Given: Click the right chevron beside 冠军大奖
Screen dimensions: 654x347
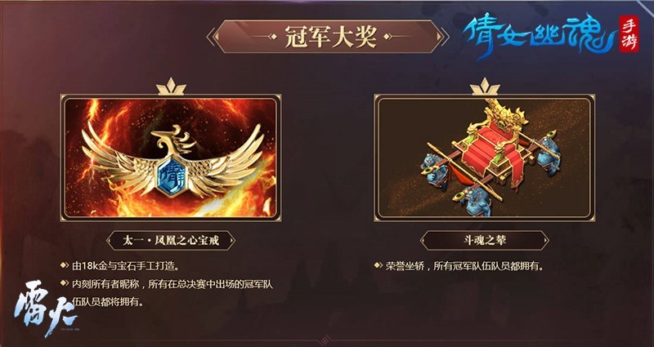Looking at the screenshot, I should 445,37.
